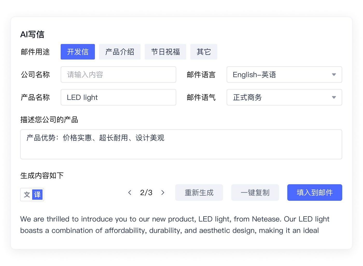Viewport: 363px width, 266px height.
Task: Choose the 节日祝福 email purpose
Action: tap(165, 52)
